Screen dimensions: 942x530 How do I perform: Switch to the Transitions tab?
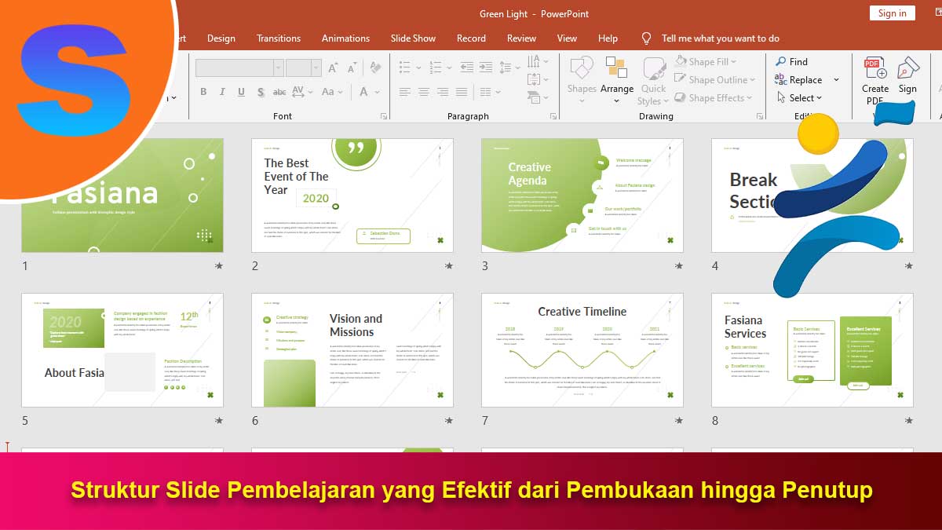(x=279, y=38)
